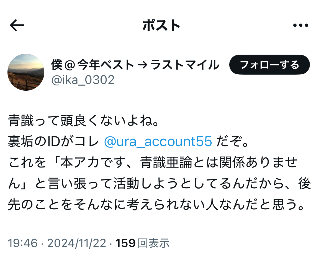Click the 2024/11/22 post date
The width and height of the screenshot is (324, 259).
pos(77,243)
